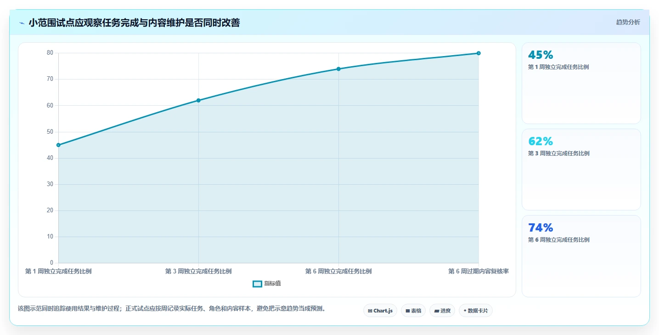Click the axis label 第 3 周独立完成任务比例 under chart
659x335 pixels.
pos(198,272)
